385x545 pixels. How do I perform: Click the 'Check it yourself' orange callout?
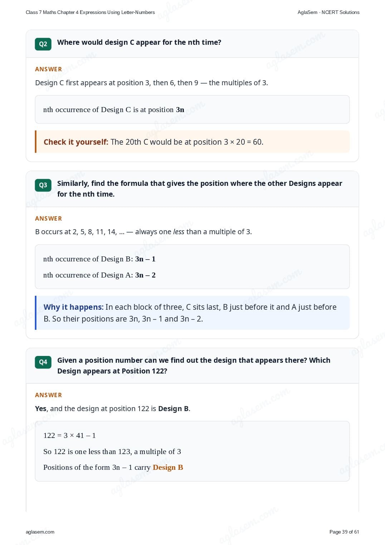[192, 142]
